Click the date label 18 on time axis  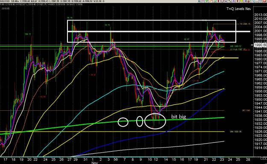13,159
